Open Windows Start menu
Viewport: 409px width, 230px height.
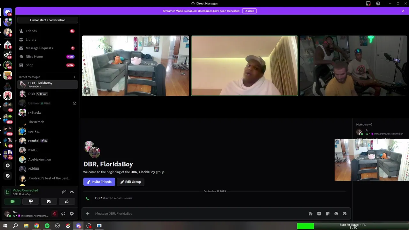[5, 226]
